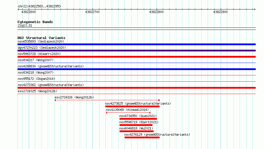Viewport: 264px width, 149px height.
Task: Click nsv4273362 (gnomADStructuralVariants) label
Action: 51,85
